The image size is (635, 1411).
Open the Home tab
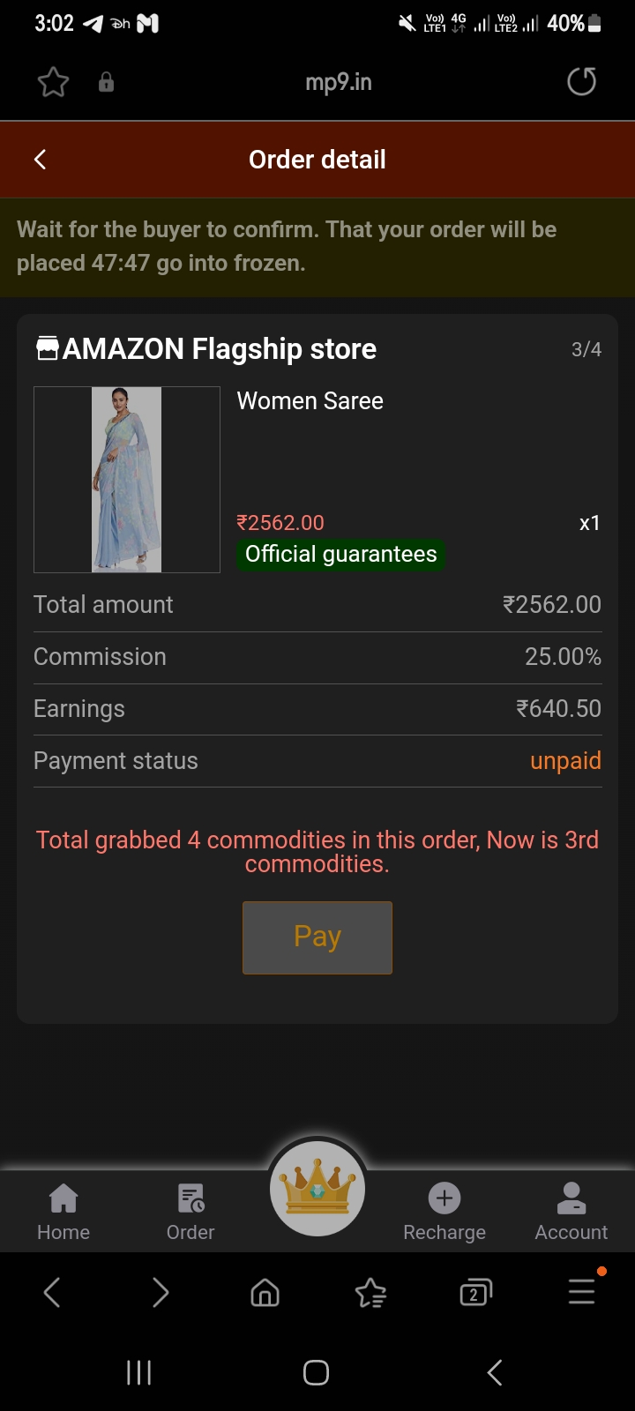coord(63,1210)
